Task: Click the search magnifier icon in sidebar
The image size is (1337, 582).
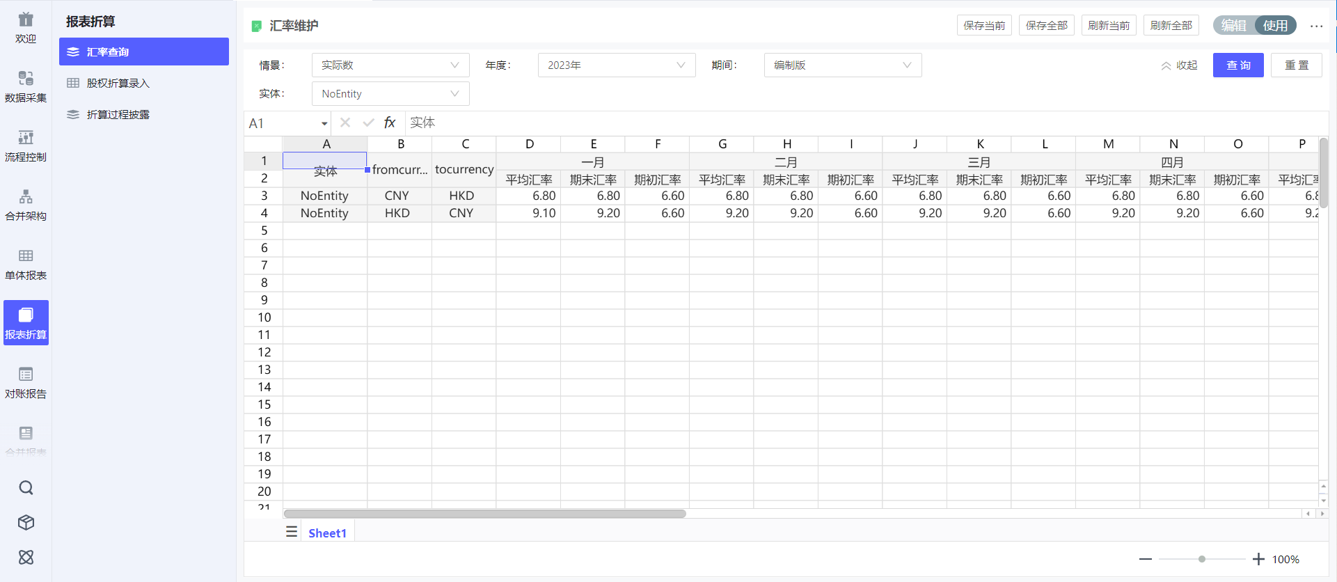Action: pos(26,487)
